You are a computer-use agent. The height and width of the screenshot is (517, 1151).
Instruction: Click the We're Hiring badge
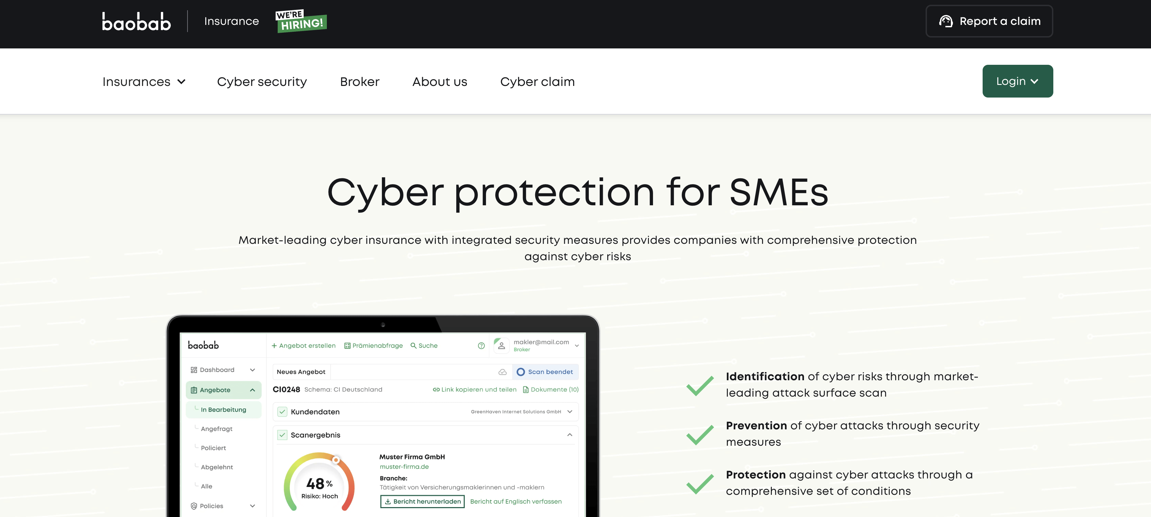click(x=301, y=21)
